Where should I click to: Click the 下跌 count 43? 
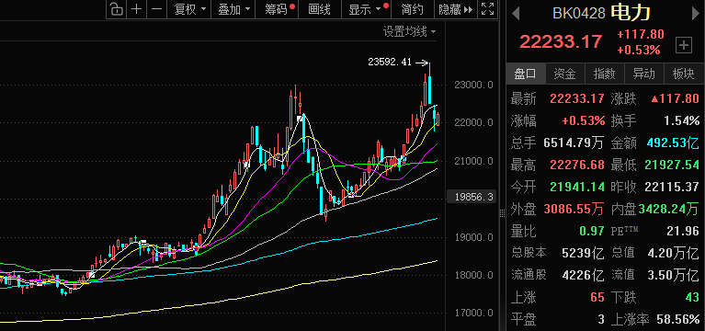[692, 297]
